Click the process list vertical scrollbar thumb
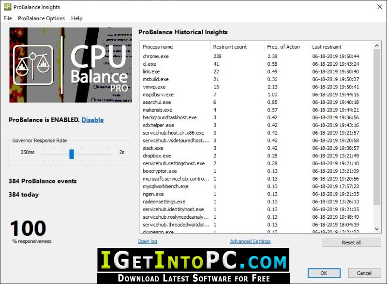The height and width of the screenshot is (284, 387). pos(377,127)
